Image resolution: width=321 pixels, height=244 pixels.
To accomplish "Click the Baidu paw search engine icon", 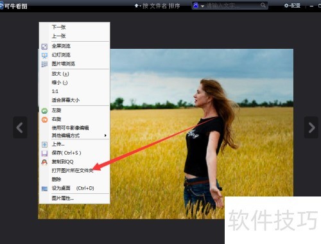I will point(196,5).
